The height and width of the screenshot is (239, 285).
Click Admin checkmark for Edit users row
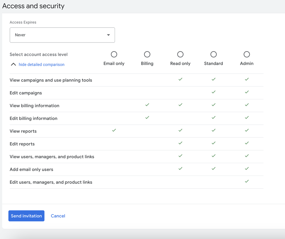247,181
